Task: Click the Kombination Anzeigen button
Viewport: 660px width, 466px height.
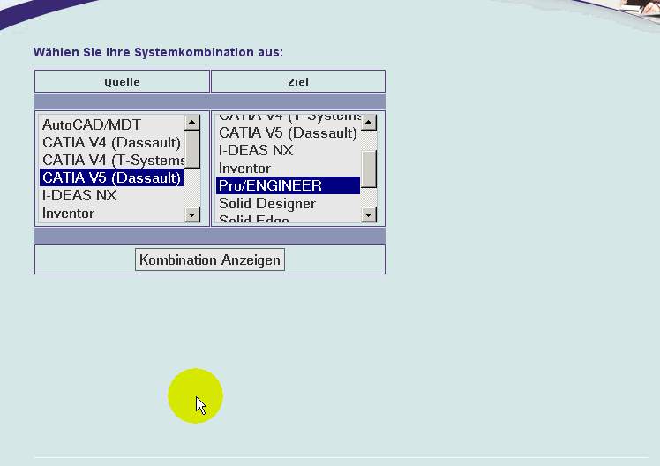Action: click(x=210, y=259)
